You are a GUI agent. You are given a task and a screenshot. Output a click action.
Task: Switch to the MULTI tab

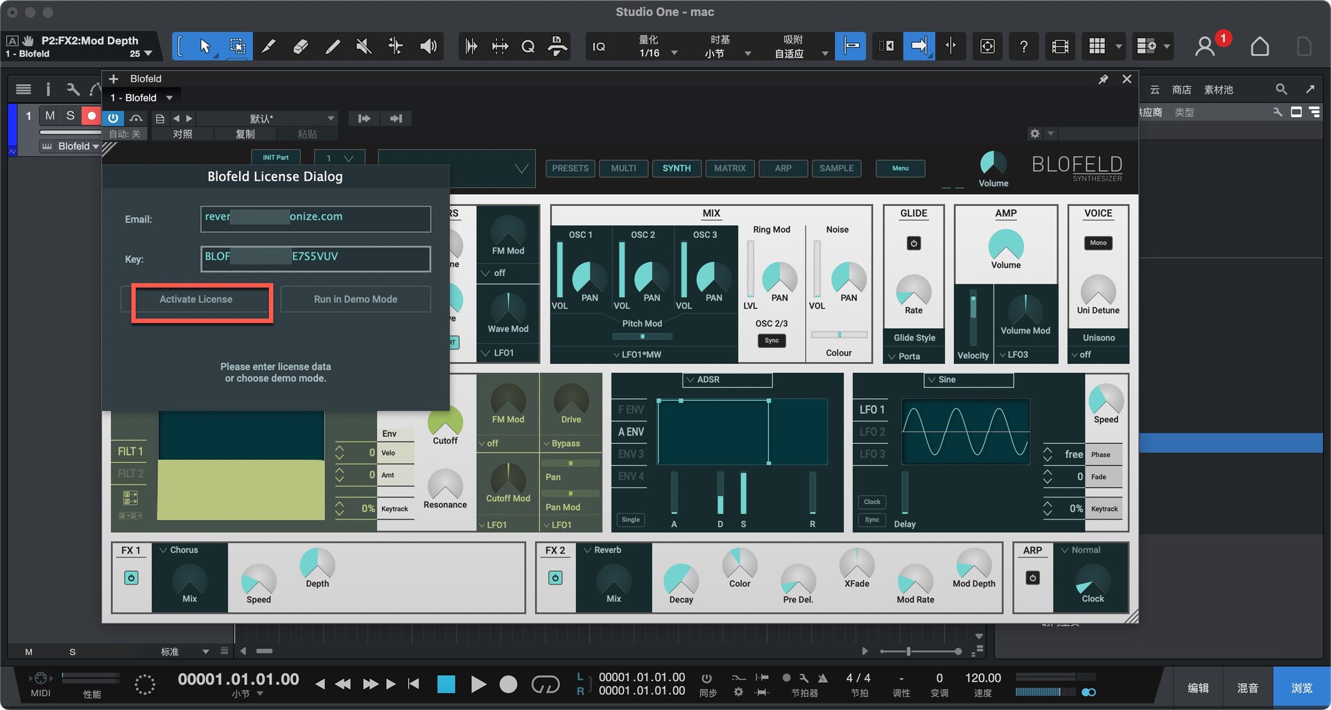[x=623, y=168]
